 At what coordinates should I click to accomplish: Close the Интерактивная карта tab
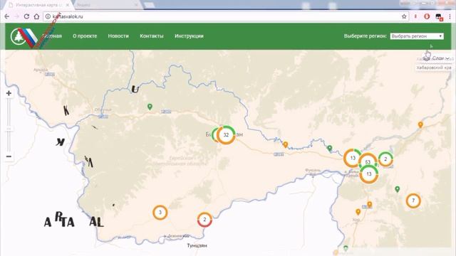pos(68,5)
